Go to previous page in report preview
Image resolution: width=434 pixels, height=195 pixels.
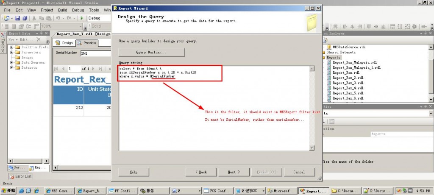pyautogui.click(x=63, y=69)
